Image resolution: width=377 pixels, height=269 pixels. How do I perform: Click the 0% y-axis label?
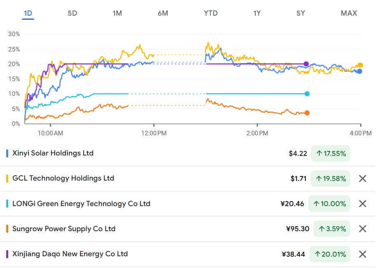[x=16, y=124]
